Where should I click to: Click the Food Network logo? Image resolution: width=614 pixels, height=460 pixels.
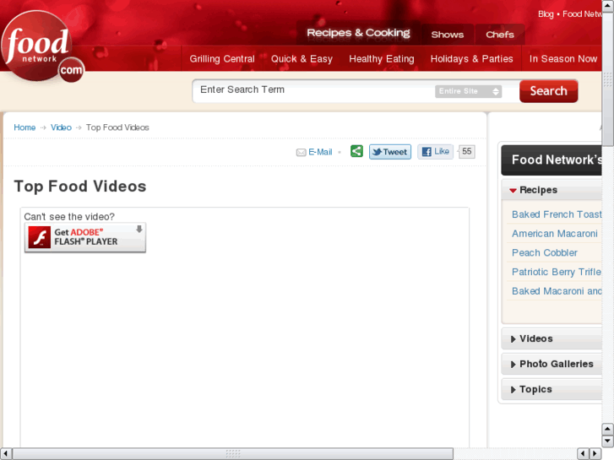click(42, 46)
